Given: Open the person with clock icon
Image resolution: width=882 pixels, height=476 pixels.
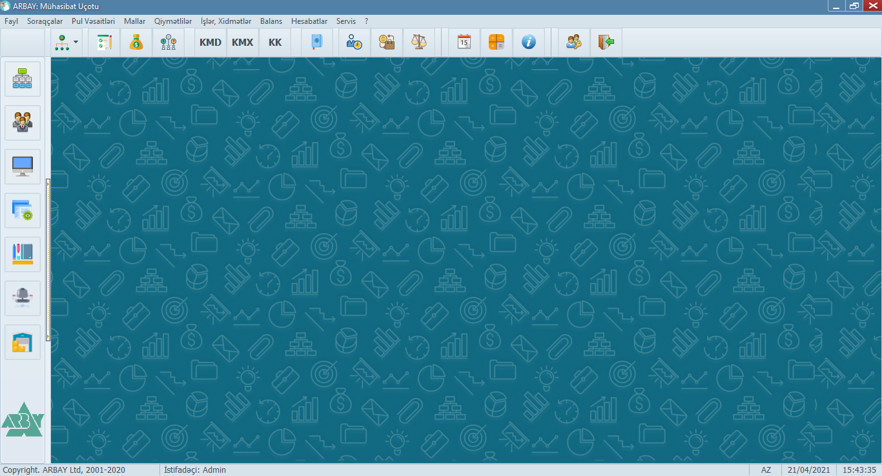Looking at the screenshot, I should click(x=355, y=43).
